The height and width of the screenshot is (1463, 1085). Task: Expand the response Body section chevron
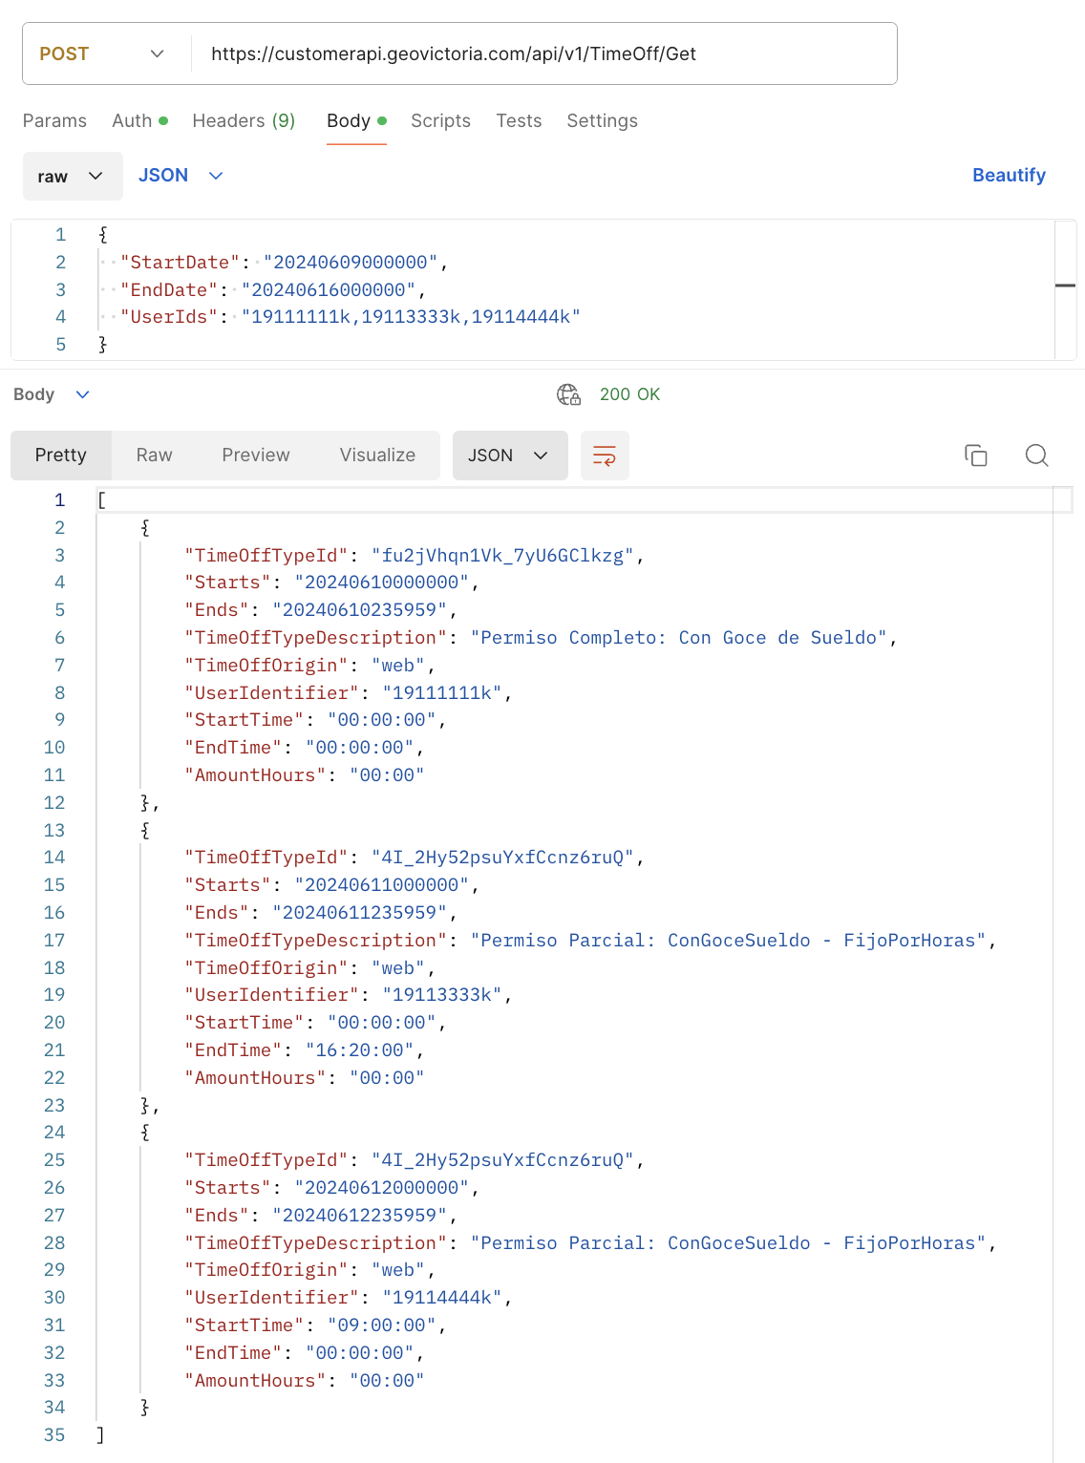(x=83, y=394)
